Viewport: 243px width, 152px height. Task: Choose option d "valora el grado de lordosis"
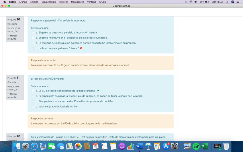click(x=33, y=107)
